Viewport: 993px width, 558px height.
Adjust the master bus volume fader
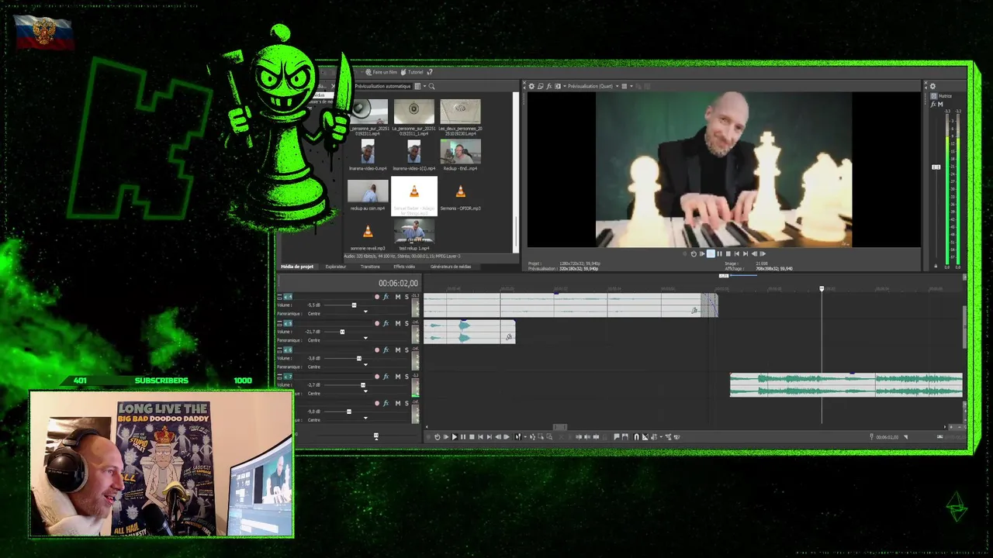coord(936,167)
